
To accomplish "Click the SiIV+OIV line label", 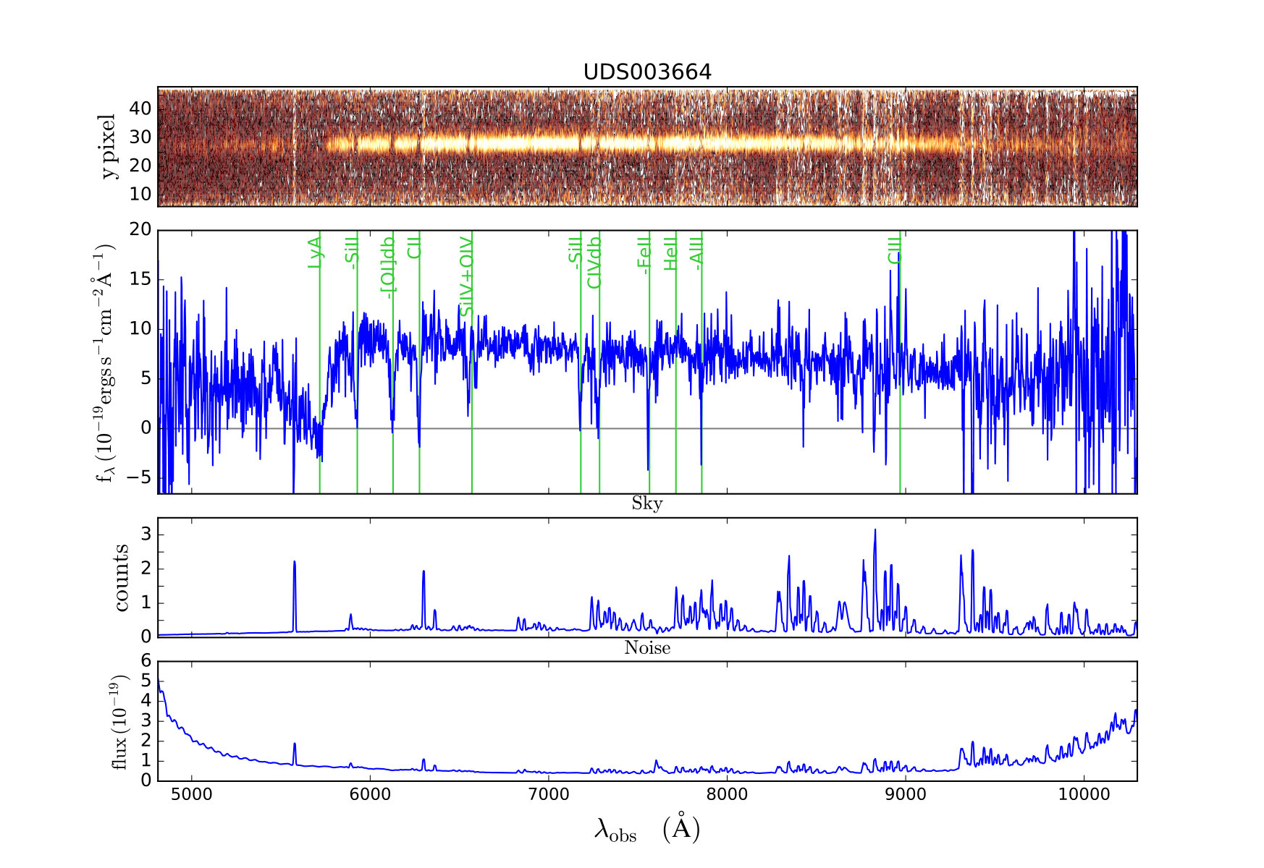I will click(466, 275).
